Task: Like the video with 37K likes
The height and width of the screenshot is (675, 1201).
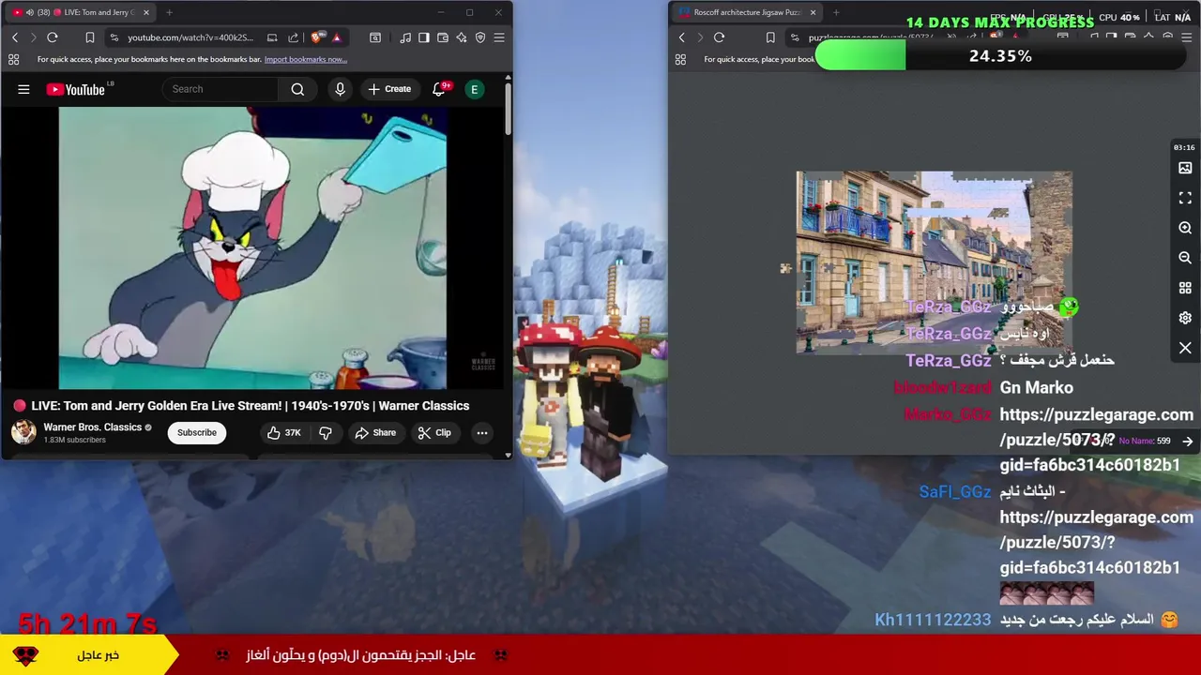Action: pos(283,432)
